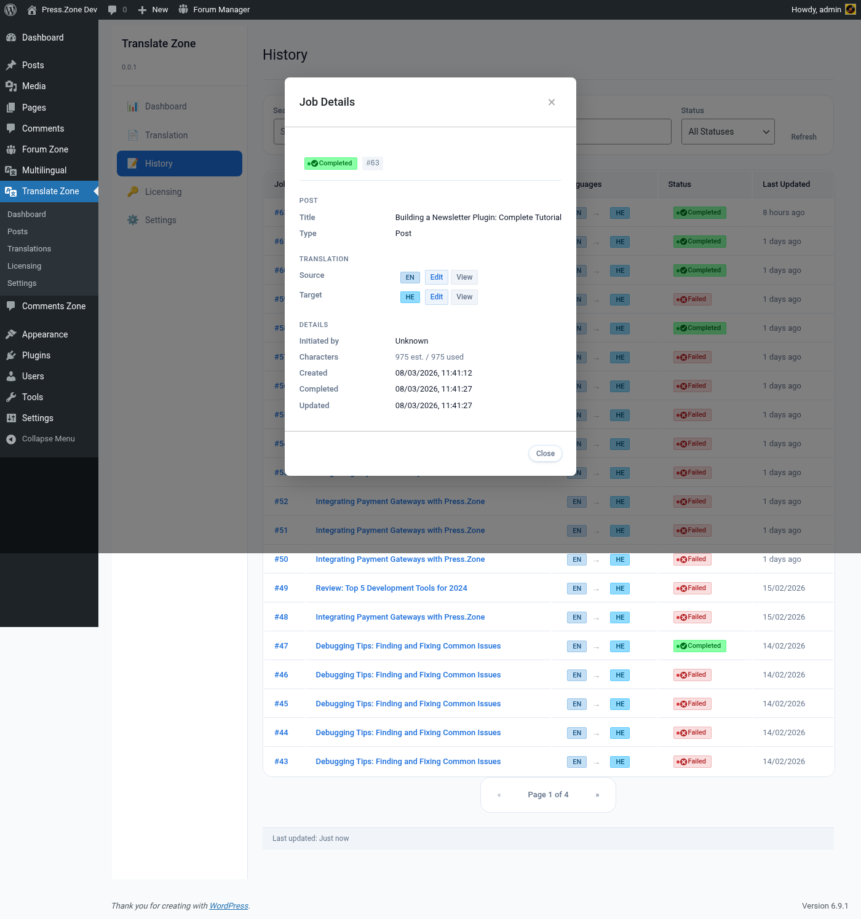Open job #52 link
861x919 pixels.
tap(281, 502)
